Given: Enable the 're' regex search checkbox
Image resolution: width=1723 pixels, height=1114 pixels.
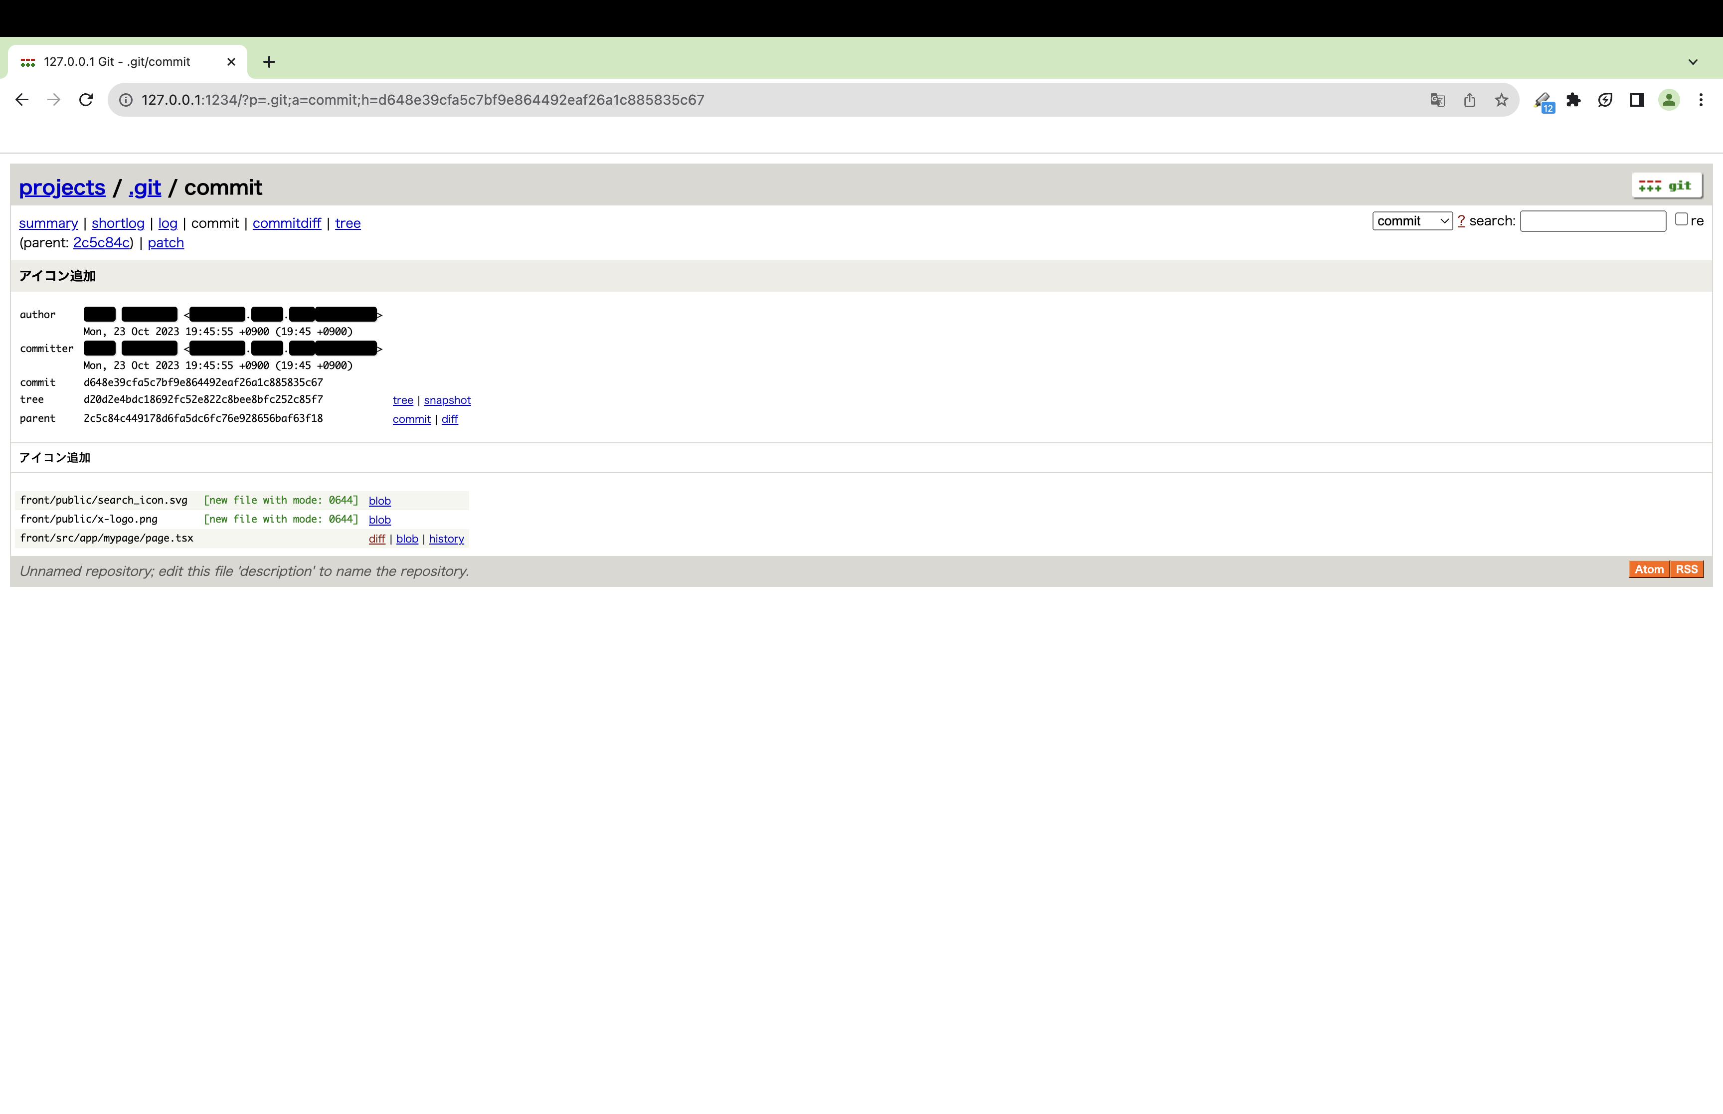Looking at the screenshot, I should pos(1681,218).
